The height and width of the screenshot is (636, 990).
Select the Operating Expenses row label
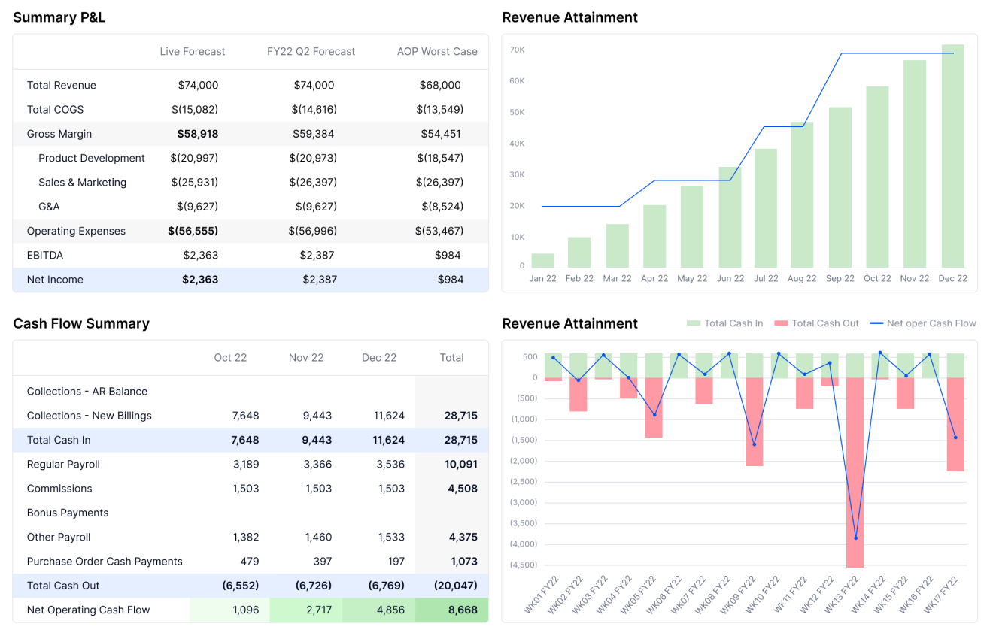[x=76, y=231]
